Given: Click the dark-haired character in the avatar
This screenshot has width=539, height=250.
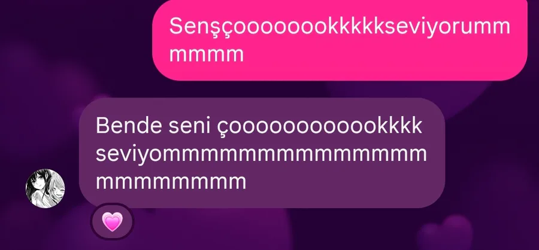Looking at the screenshot, I should click(38, 187).
